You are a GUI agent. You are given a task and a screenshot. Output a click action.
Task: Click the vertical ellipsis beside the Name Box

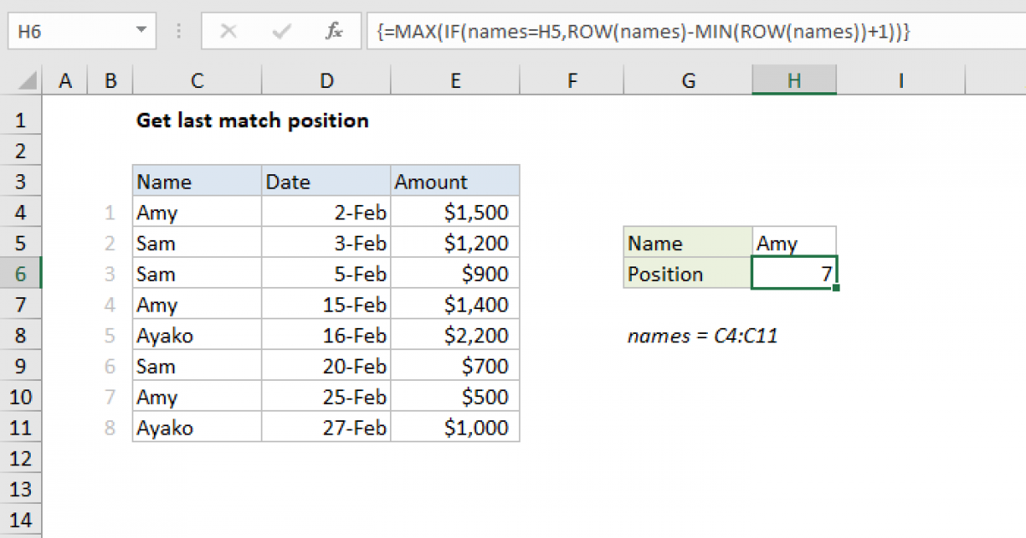(x=178, y=32)
